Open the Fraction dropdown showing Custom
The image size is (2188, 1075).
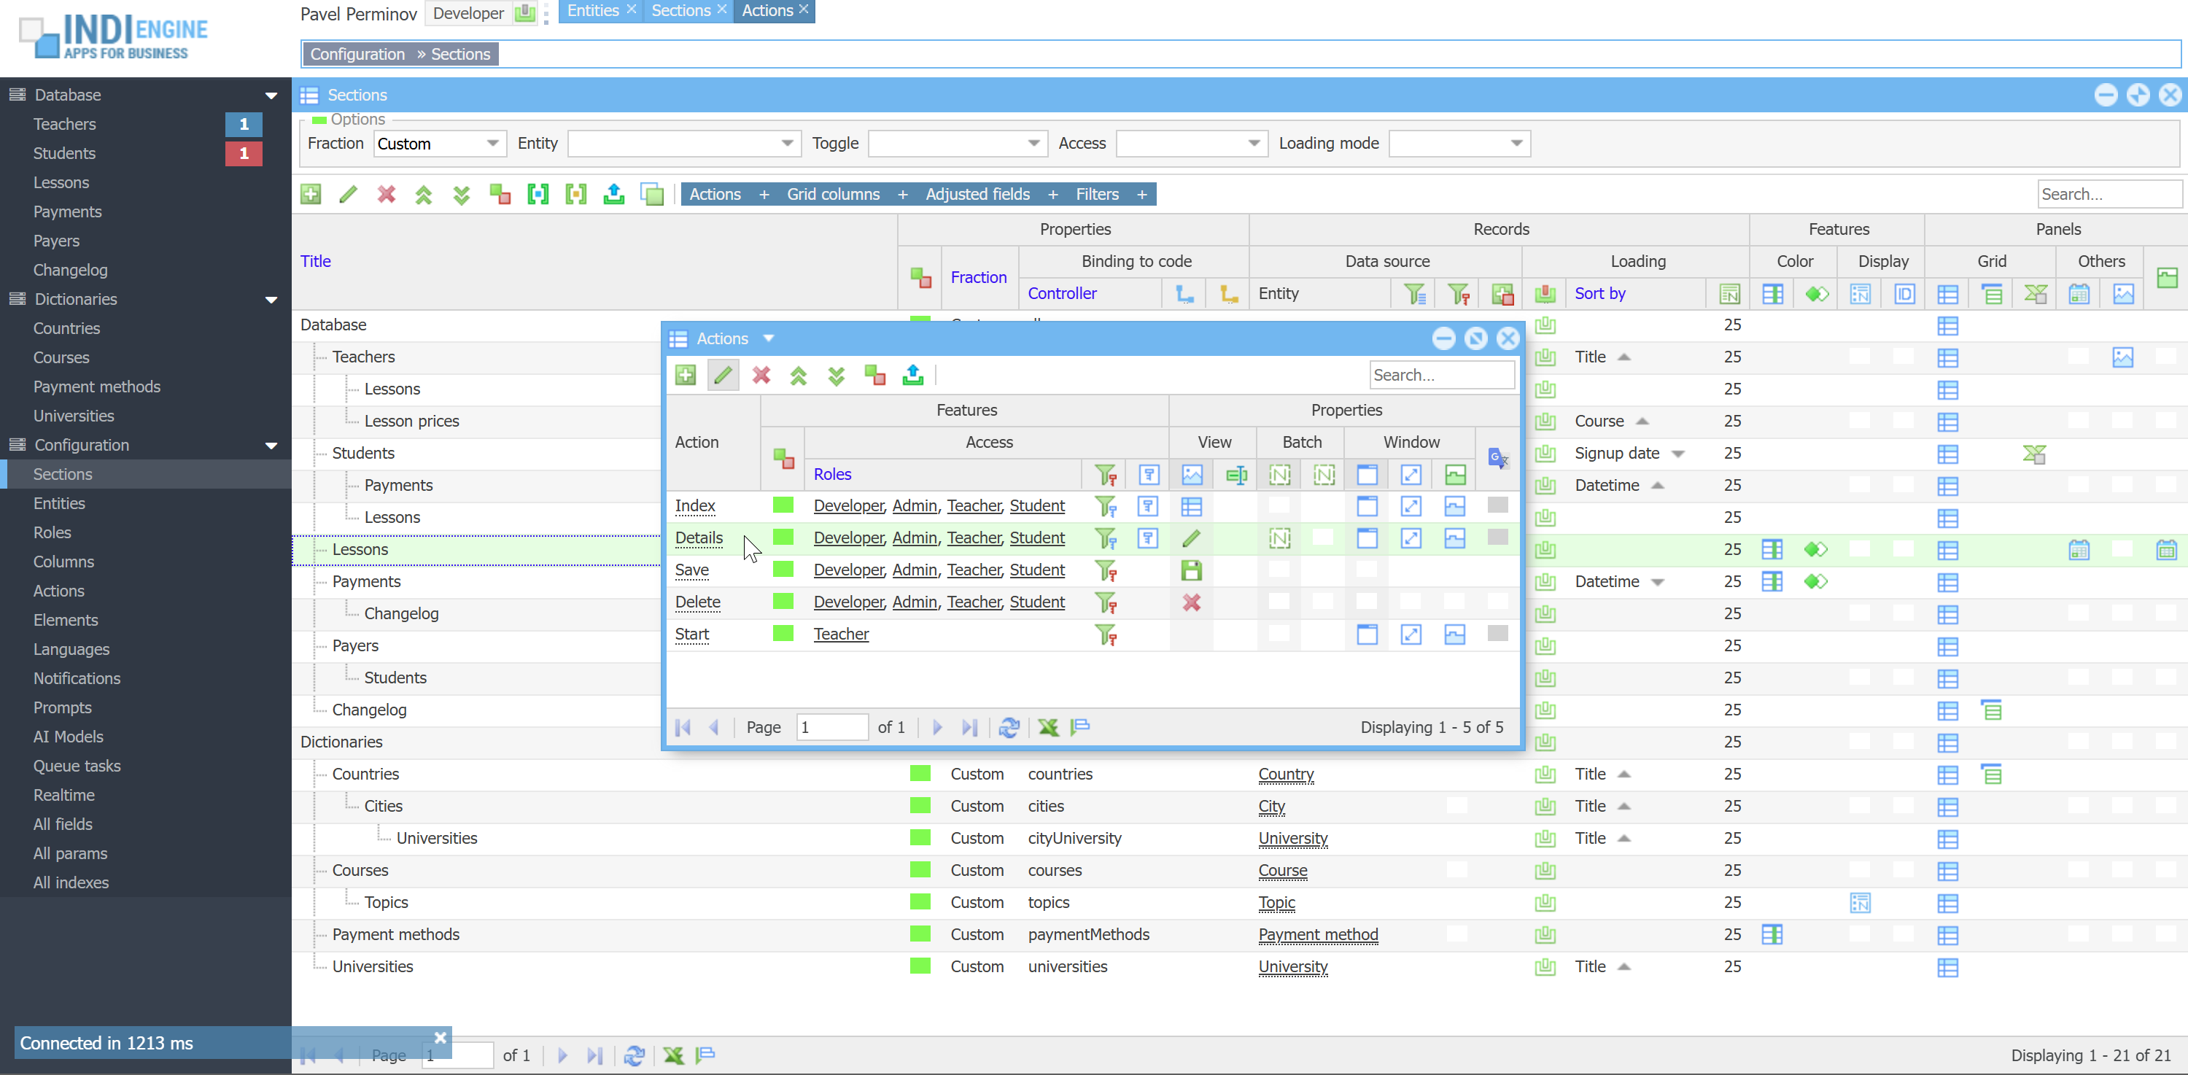492,144
